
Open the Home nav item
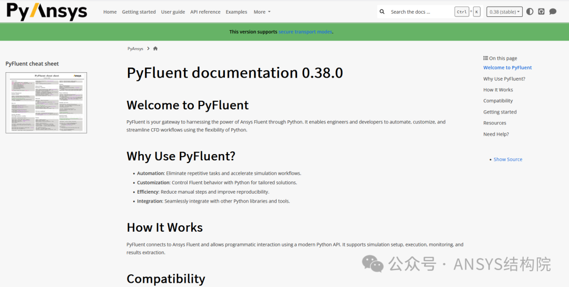tap(110, 12)
